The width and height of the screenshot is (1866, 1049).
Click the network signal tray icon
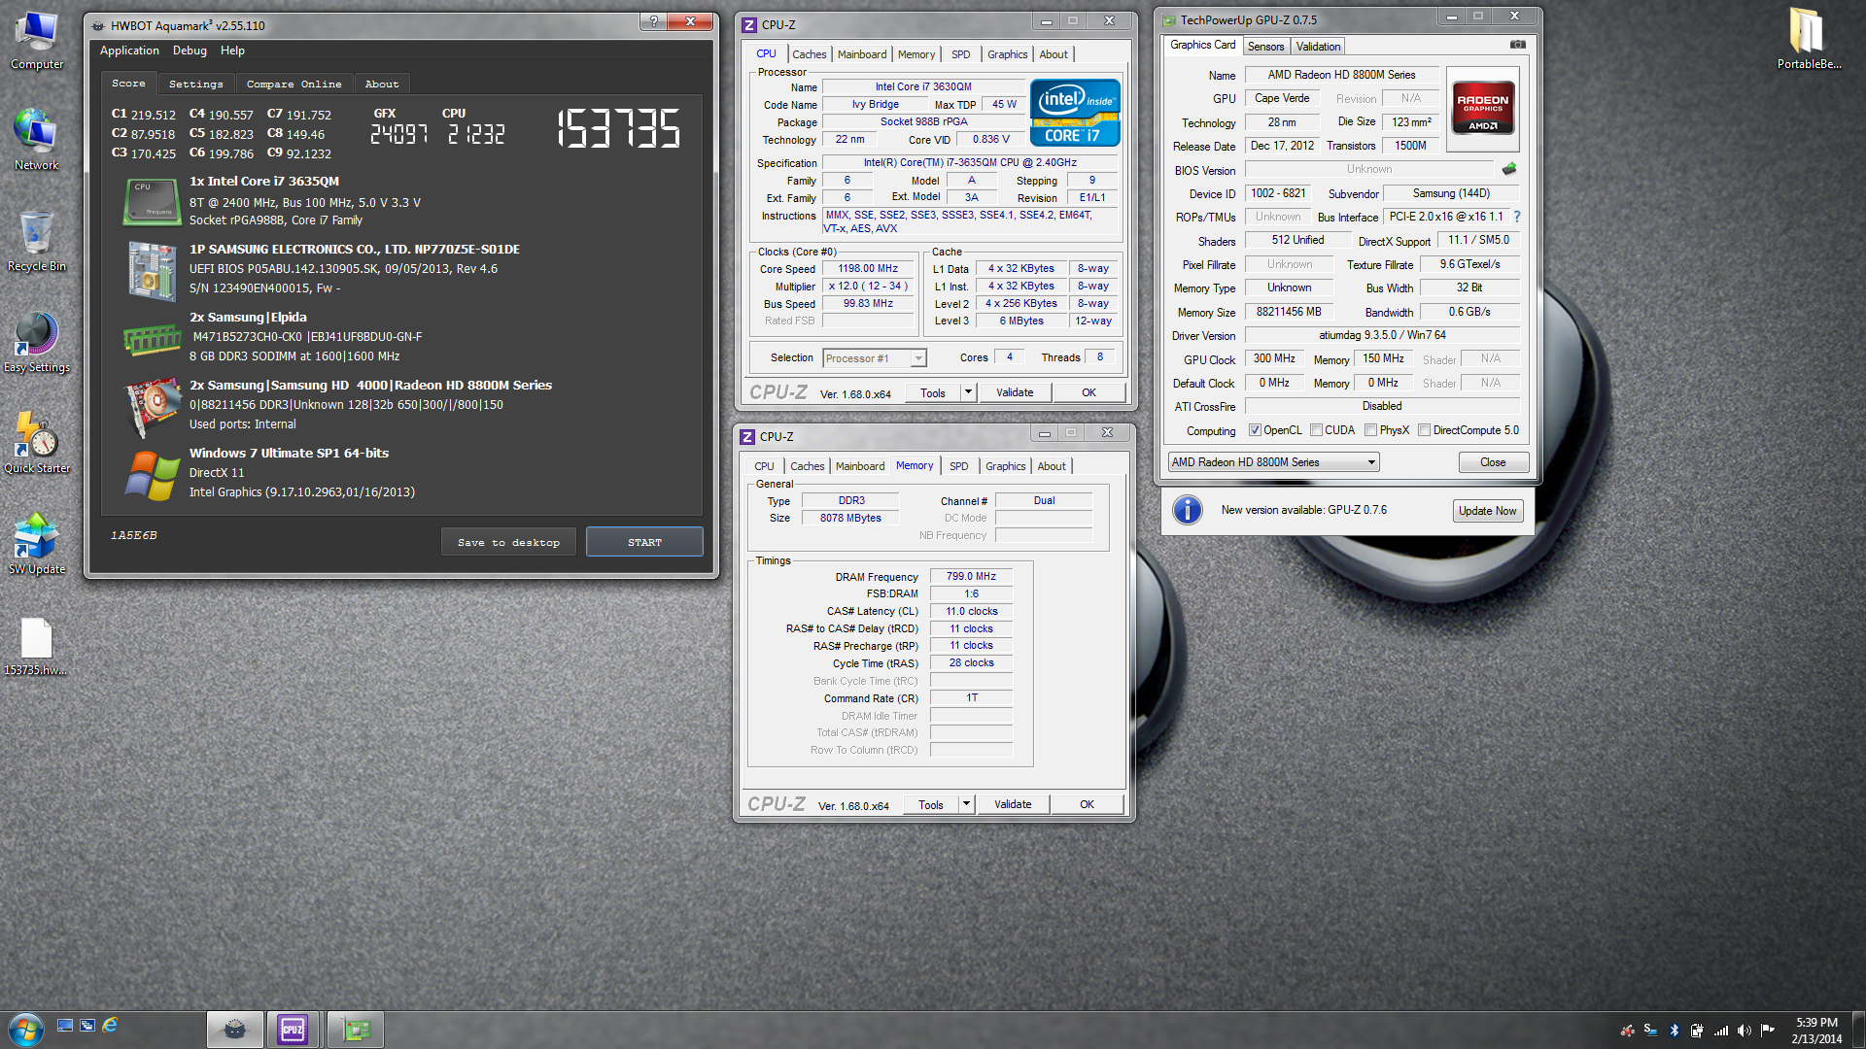coord(1721,1031)
